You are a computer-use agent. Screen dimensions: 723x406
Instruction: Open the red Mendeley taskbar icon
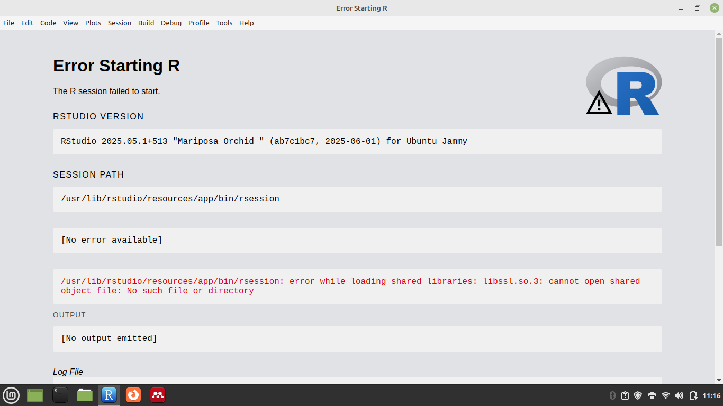[158, 395]
